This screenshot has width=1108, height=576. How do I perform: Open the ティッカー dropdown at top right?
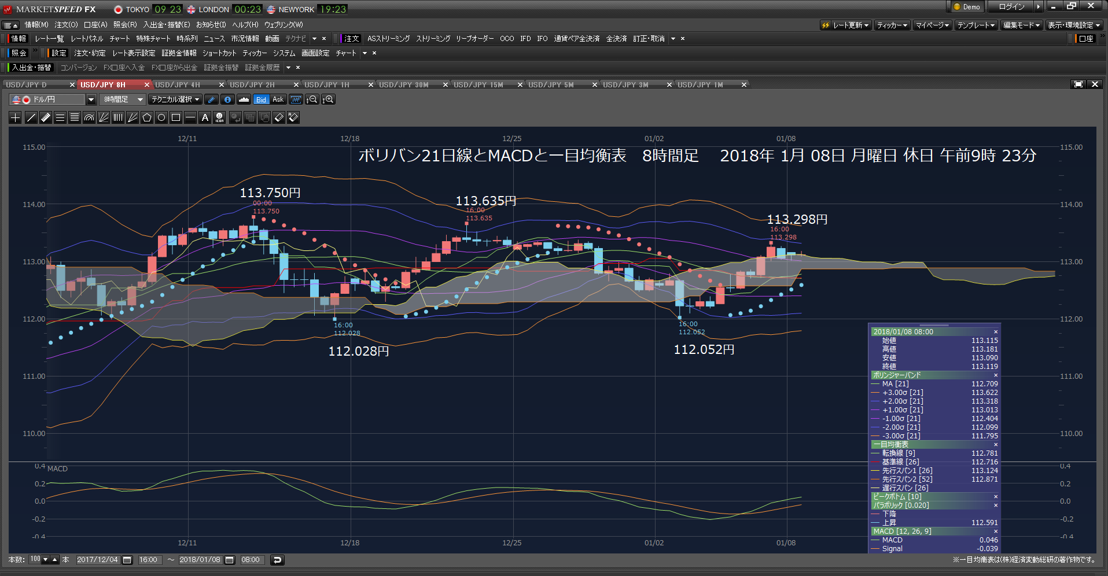[892, 25]
